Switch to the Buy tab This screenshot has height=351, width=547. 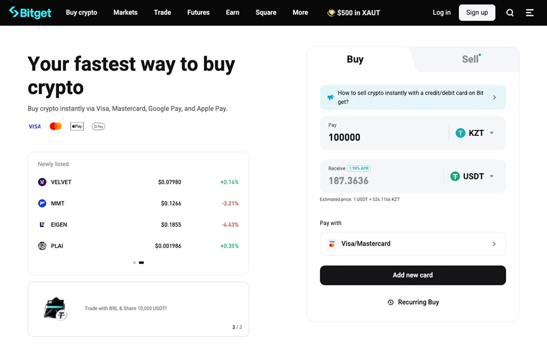tap(355, 59)
